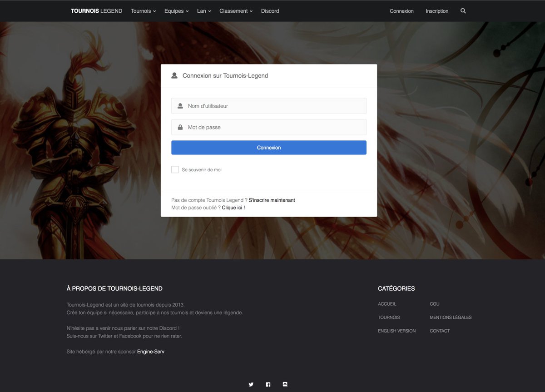
Task: Open the TOURNOIS footer category link
Action: 389,318
